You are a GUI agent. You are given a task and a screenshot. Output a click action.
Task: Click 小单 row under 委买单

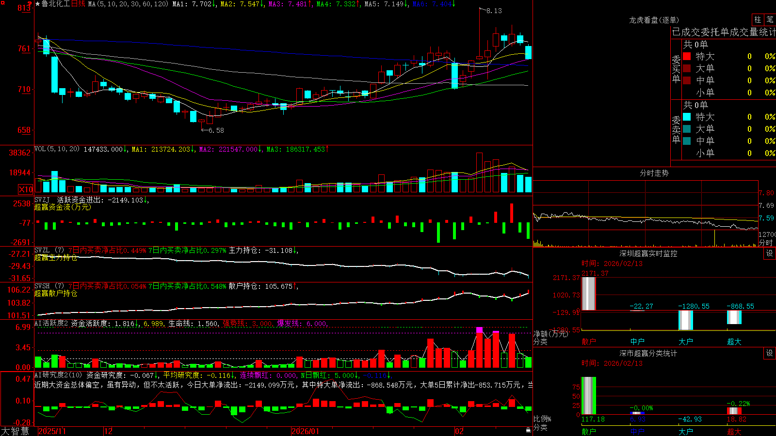tap(729, 93)
